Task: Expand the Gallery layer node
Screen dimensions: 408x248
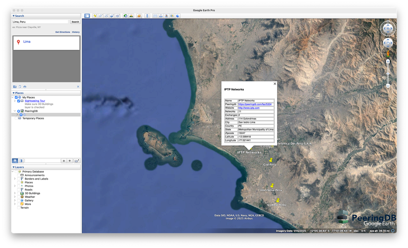Action: (15, 201)
